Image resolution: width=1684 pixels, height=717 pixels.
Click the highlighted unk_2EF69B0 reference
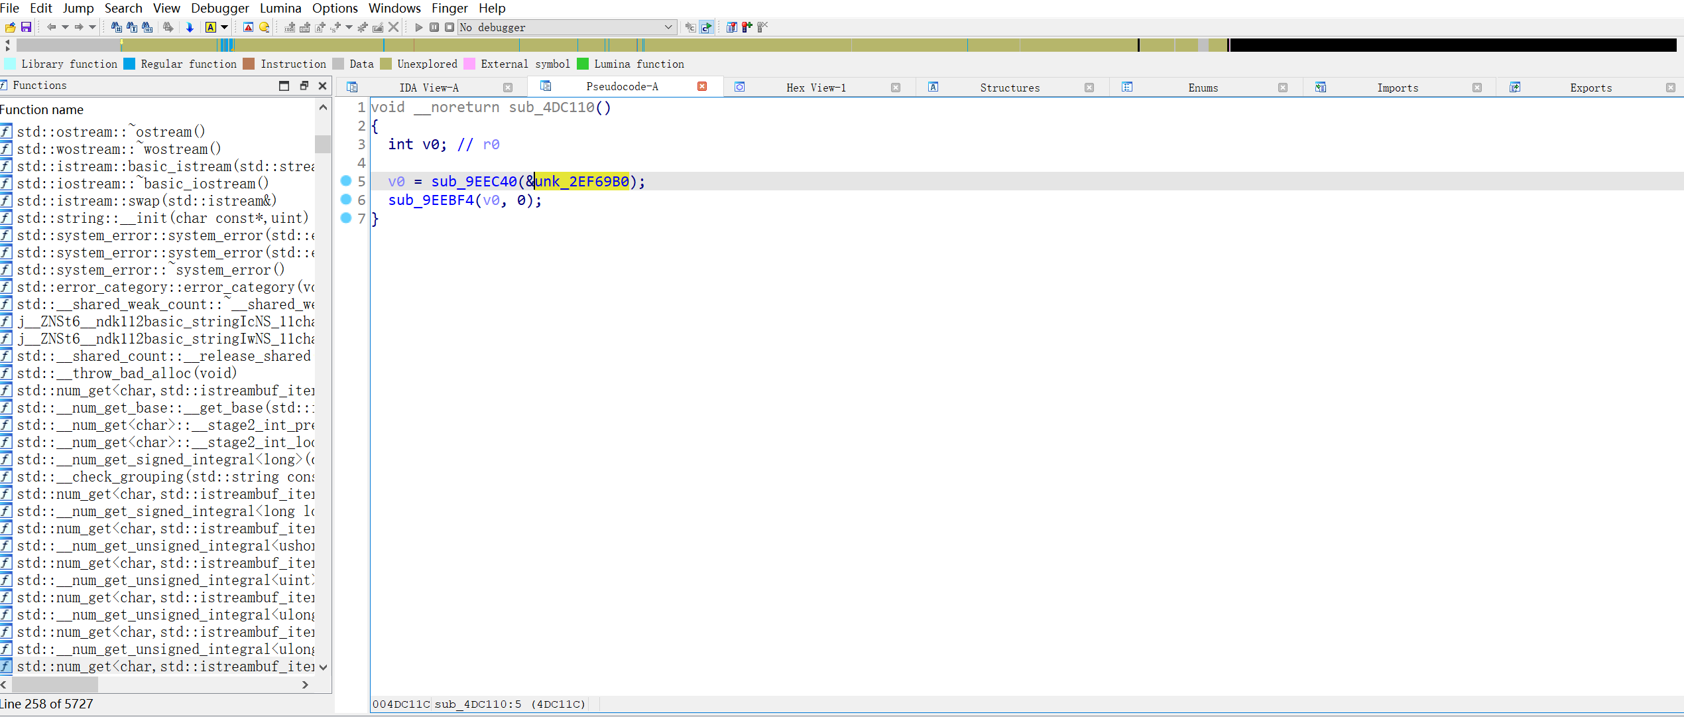click(581, 182)
